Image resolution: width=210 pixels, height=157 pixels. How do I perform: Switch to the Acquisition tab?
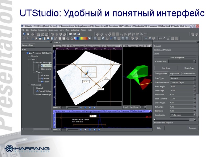point(175,74)
